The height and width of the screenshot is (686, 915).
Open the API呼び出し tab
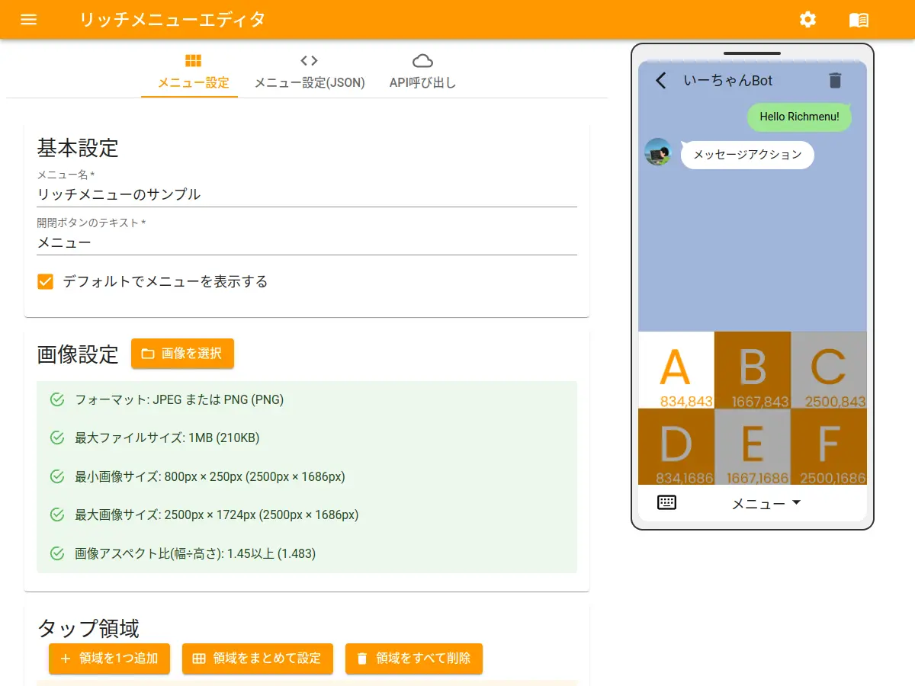coord(422,72)
